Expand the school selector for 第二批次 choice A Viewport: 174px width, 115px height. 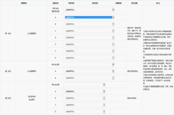coord(89,71)
